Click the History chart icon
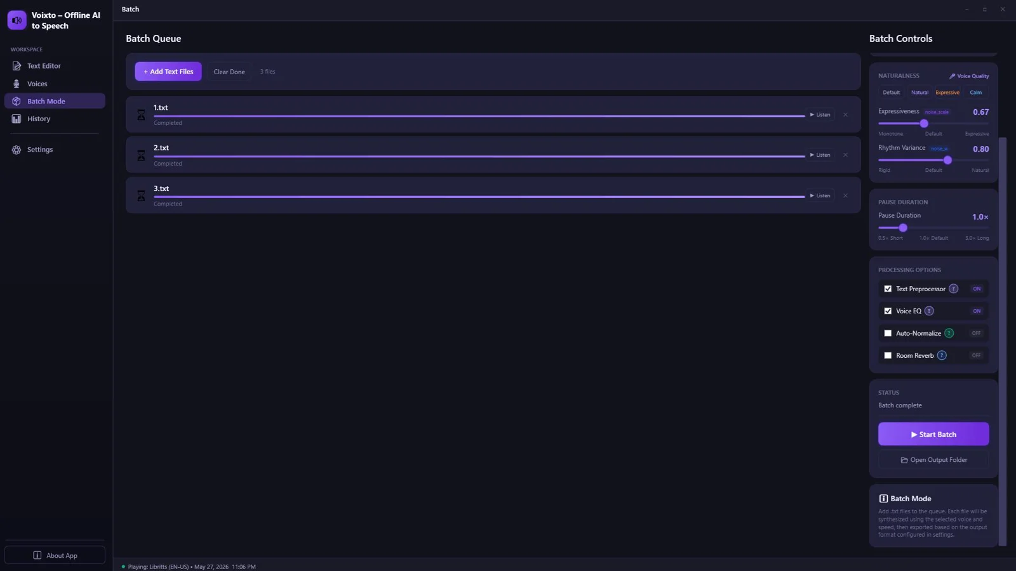The image size is (1016, 571). (17, 119)
